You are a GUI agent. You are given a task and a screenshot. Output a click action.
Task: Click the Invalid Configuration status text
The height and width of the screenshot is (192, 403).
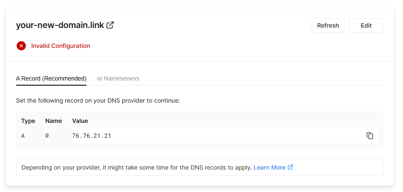tap(60, 46)
